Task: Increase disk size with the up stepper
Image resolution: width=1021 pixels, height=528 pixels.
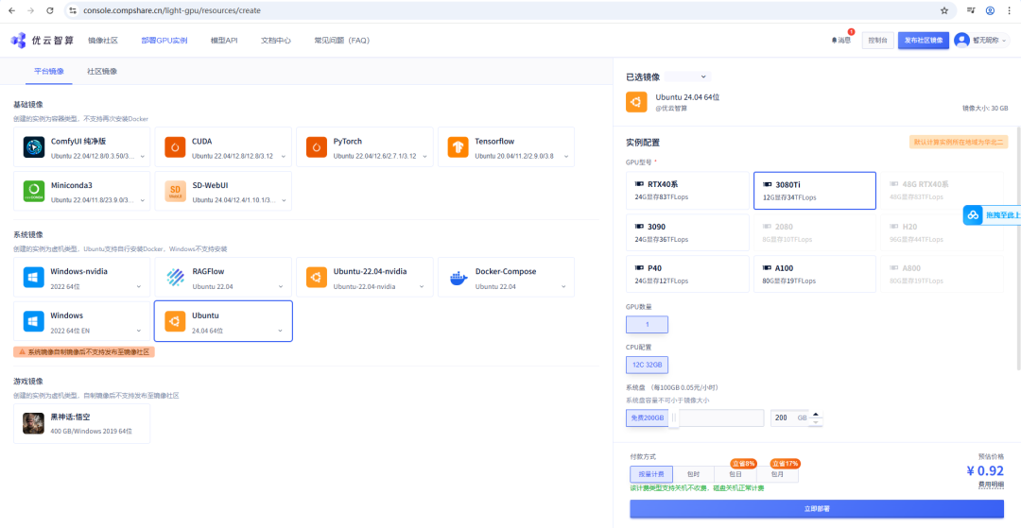Action: (817, 415)
